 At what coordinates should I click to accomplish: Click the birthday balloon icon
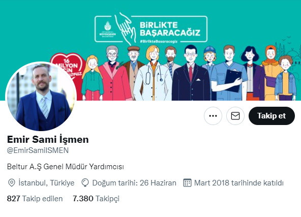[85, 182]
